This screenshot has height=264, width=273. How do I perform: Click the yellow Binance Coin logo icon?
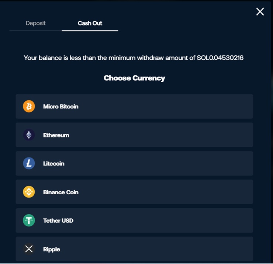point(29,192)
